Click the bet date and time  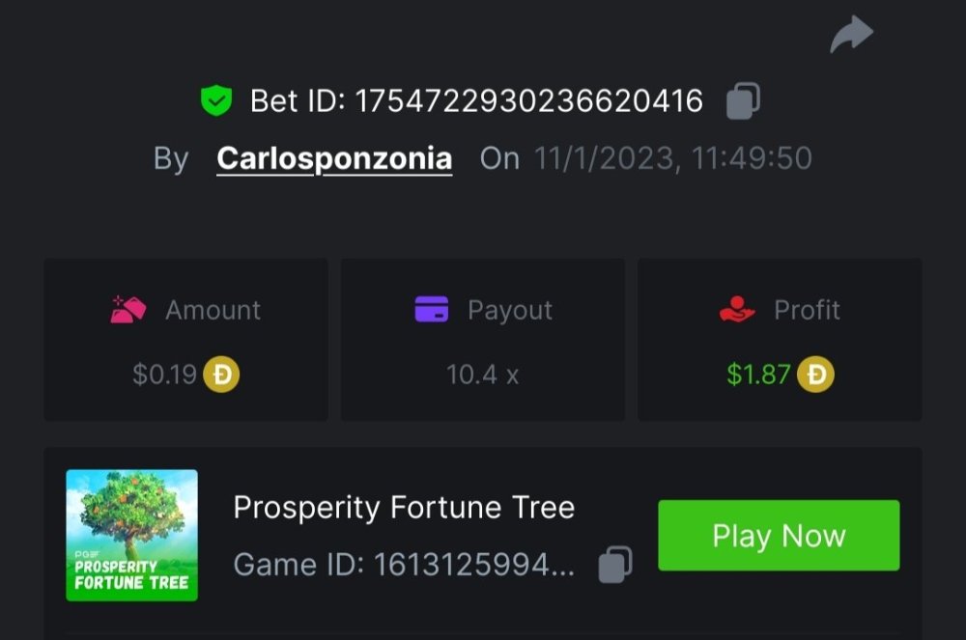pos(673,158)
